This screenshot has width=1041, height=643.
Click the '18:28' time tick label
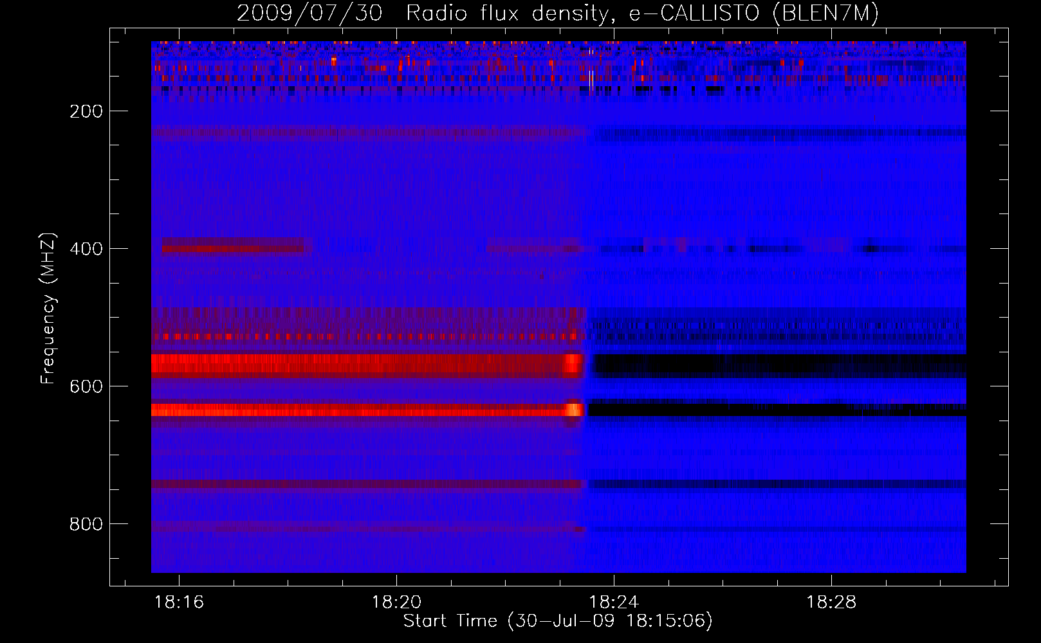pos(832,602)
